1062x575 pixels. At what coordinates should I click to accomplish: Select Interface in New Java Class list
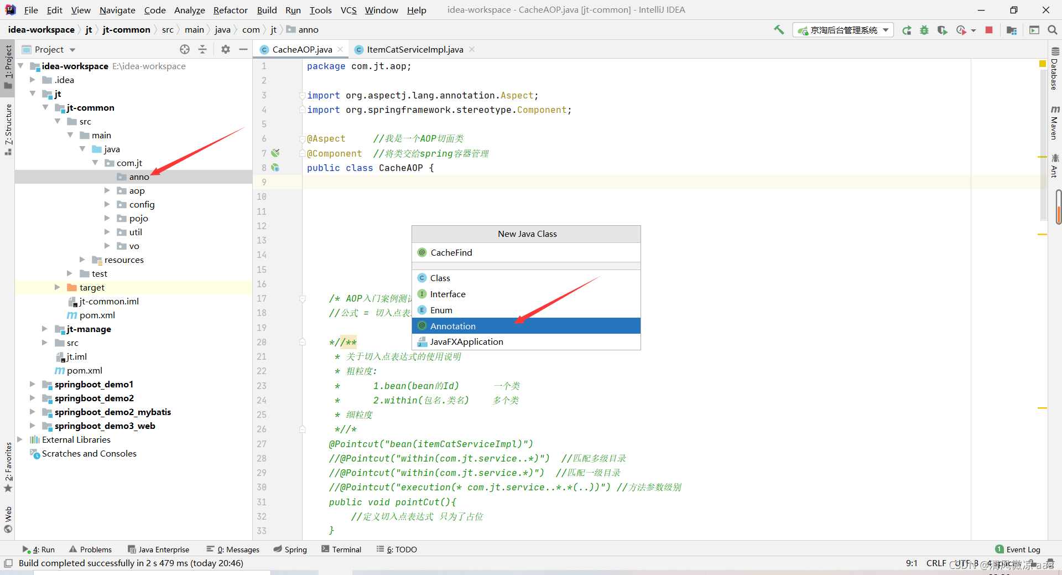526,294
